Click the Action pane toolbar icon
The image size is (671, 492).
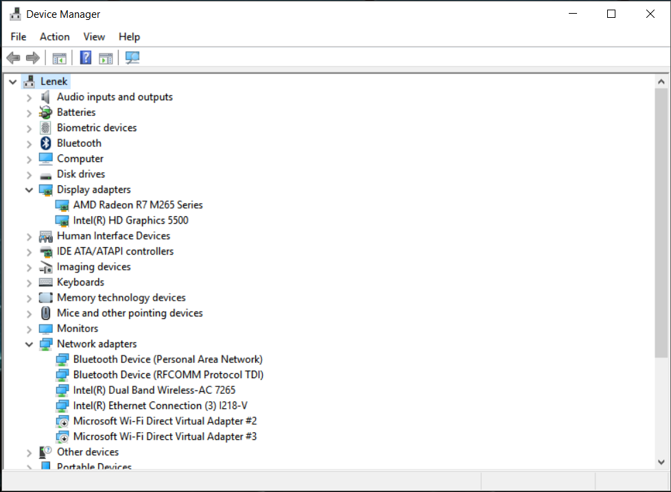(106, 58)
